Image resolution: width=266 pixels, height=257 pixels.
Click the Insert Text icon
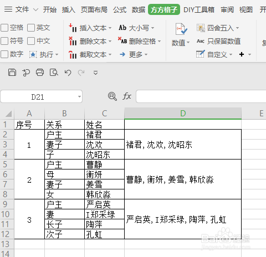(x=73, y=28)
